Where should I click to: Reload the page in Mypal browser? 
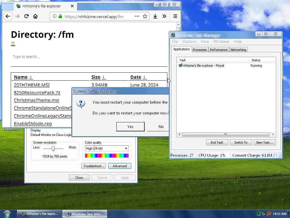click(26, 16)
